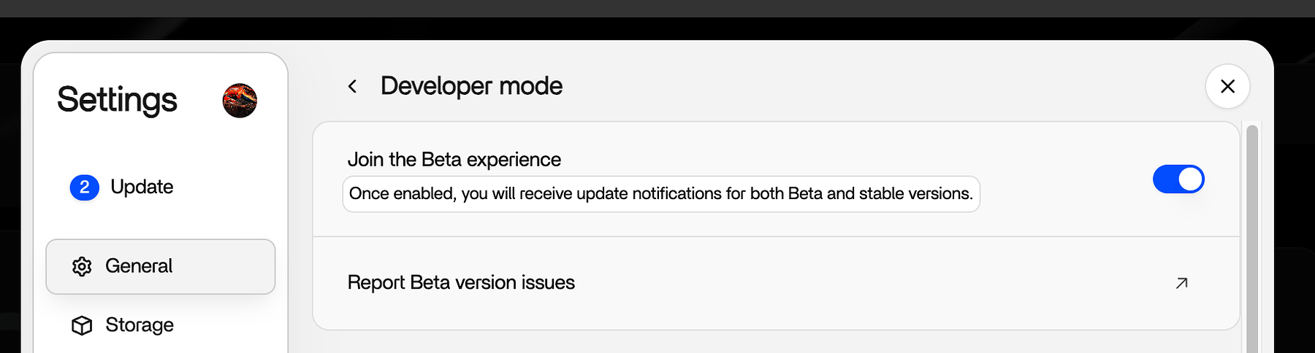Close the settings dialog with X
Viewport: 1315px width, 353px height.
[x=1227, y=87]
